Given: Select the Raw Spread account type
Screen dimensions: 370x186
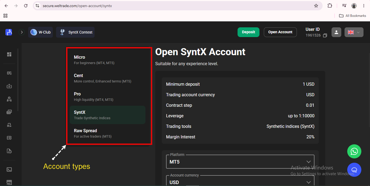Looking at the screenshot, I should (x=107, y=133).
